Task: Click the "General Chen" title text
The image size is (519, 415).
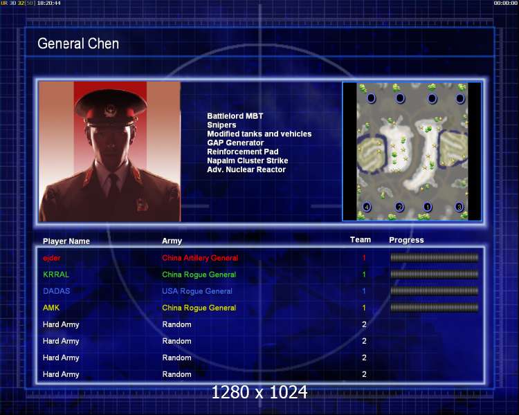Action: click(78, 44)
